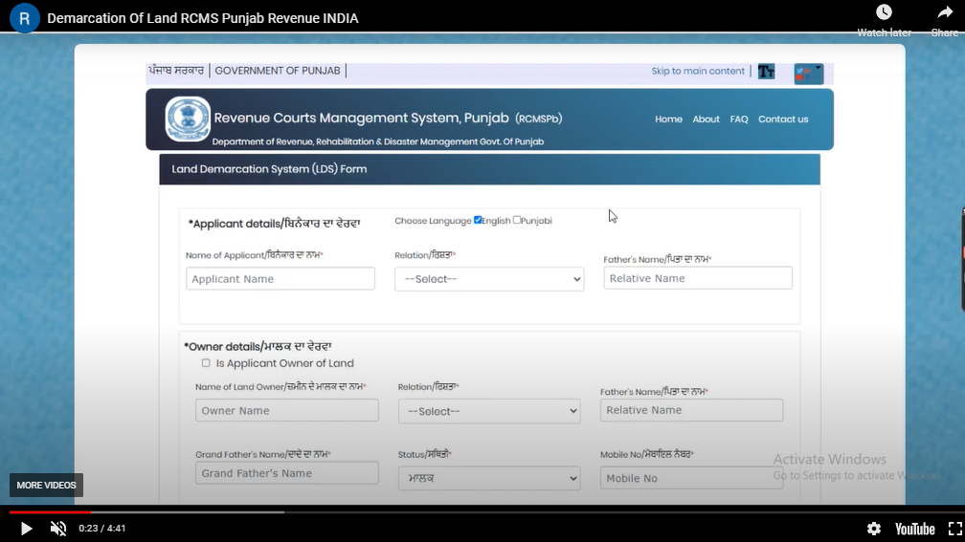Click Land Demarcation System (LDS) Form heading

pos(269,169)
